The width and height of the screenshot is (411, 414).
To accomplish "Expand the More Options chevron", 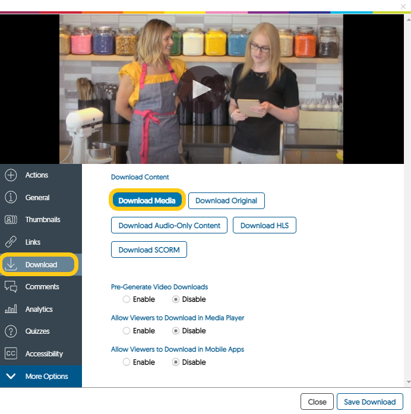I will pos(11,377).
